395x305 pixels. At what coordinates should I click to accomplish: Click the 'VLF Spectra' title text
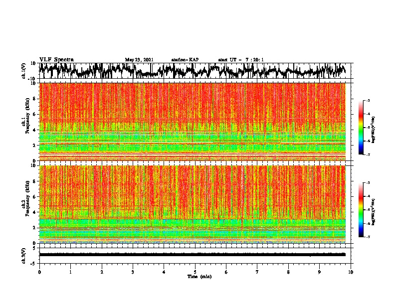pyautogui.click(x=56, y=60)
